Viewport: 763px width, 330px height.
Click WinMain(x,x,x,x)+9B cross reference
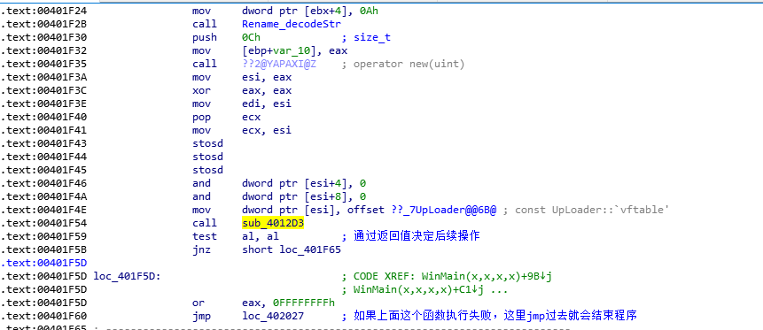coord(487,277)
